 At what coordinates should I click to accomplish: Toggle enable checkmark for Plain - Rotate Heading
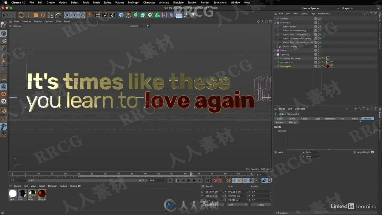click(320, 30)
